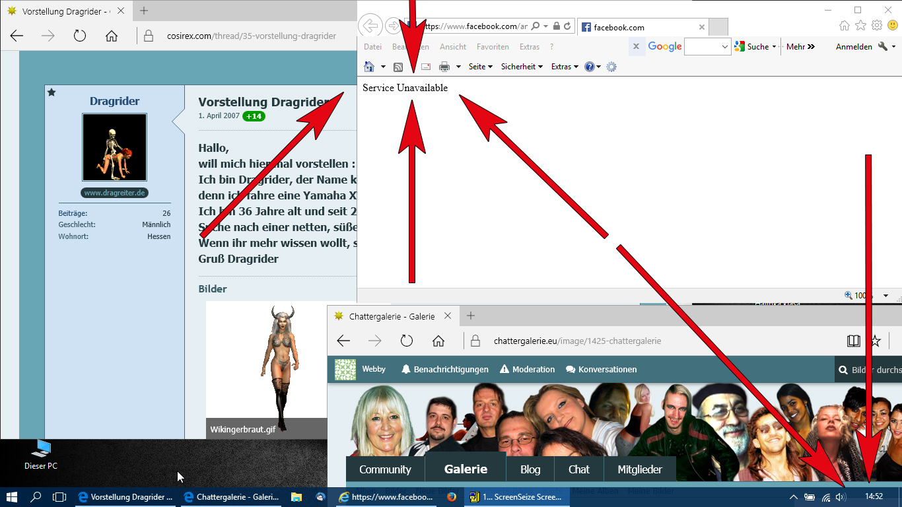
Task: Click Benachrichtigungen in the Chattergalerie top bar
Action: [x=445, y=370]
